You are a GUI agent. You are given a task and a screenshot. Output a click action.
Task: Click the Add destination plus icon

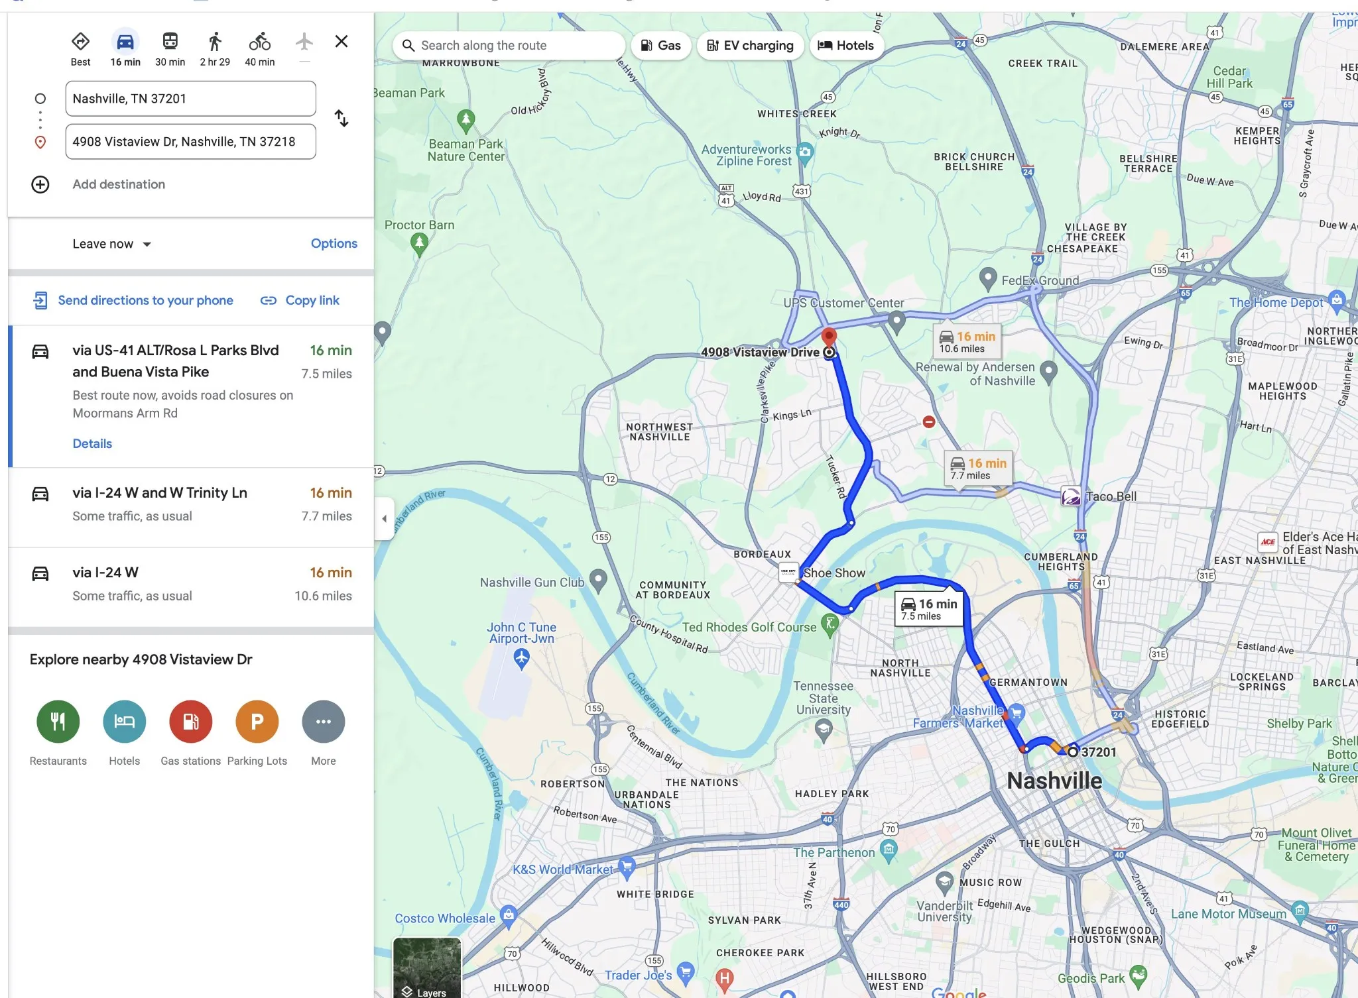(x=40, y=184)
